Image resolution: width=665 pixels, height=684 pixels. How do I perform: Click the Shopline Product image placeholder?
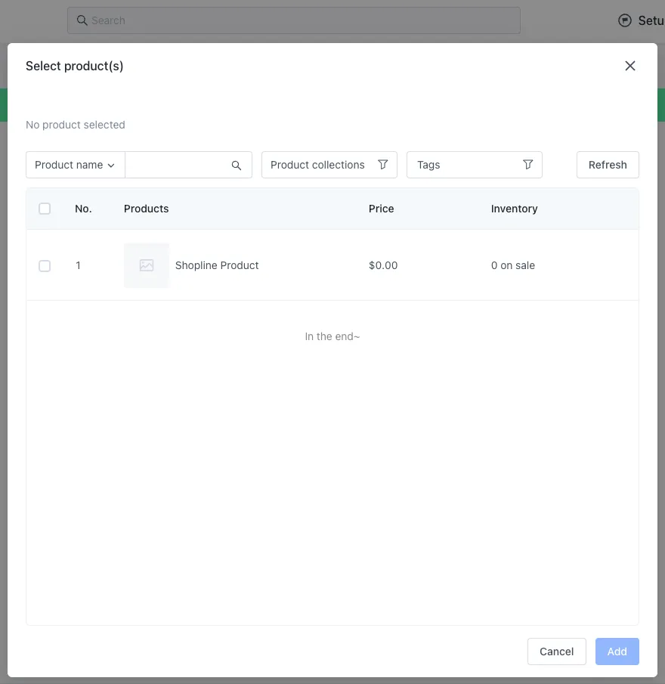click(x=147, y=265)
